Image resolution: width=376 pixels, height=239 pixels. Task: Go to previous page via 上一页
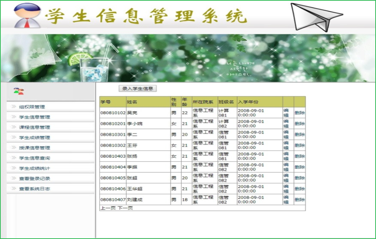[x=108, y=208]
